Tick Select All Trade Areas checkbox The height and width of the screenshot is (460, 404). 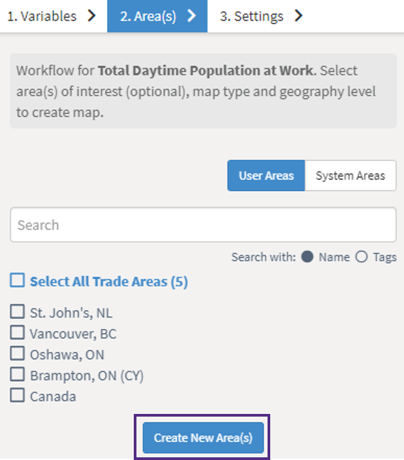click(17, 280)
